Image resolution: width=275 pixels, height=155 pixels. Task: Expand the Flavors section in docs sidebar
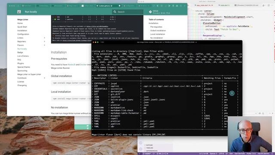click(44, 45)
